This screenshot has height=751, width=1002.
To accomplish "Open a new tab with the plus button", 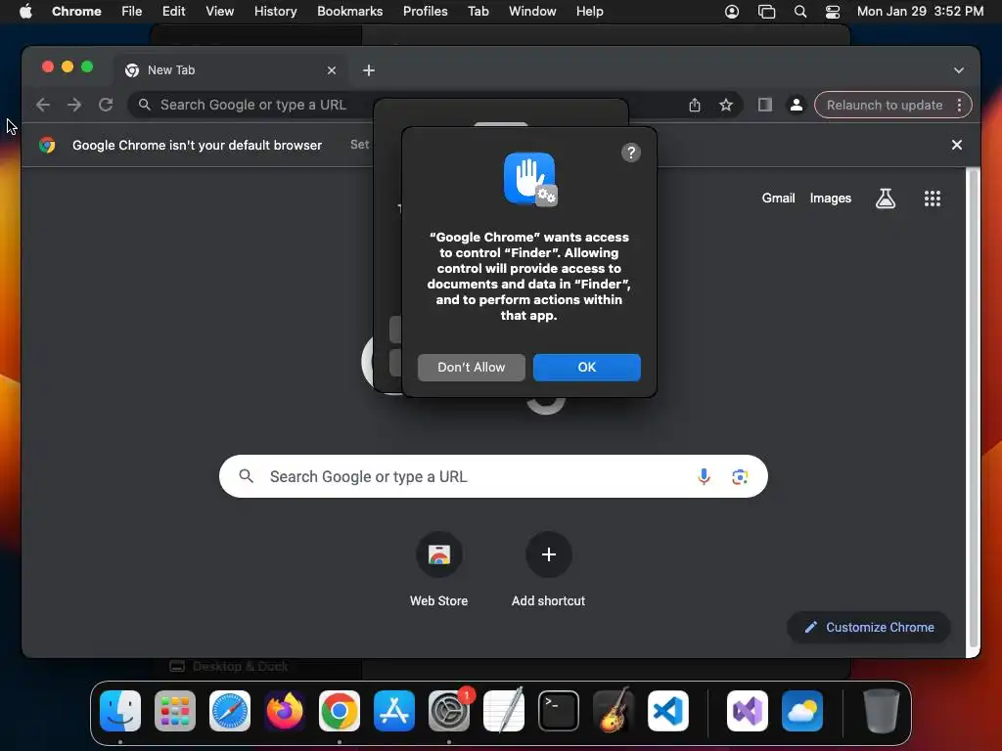I will click(x=369, y=70).
